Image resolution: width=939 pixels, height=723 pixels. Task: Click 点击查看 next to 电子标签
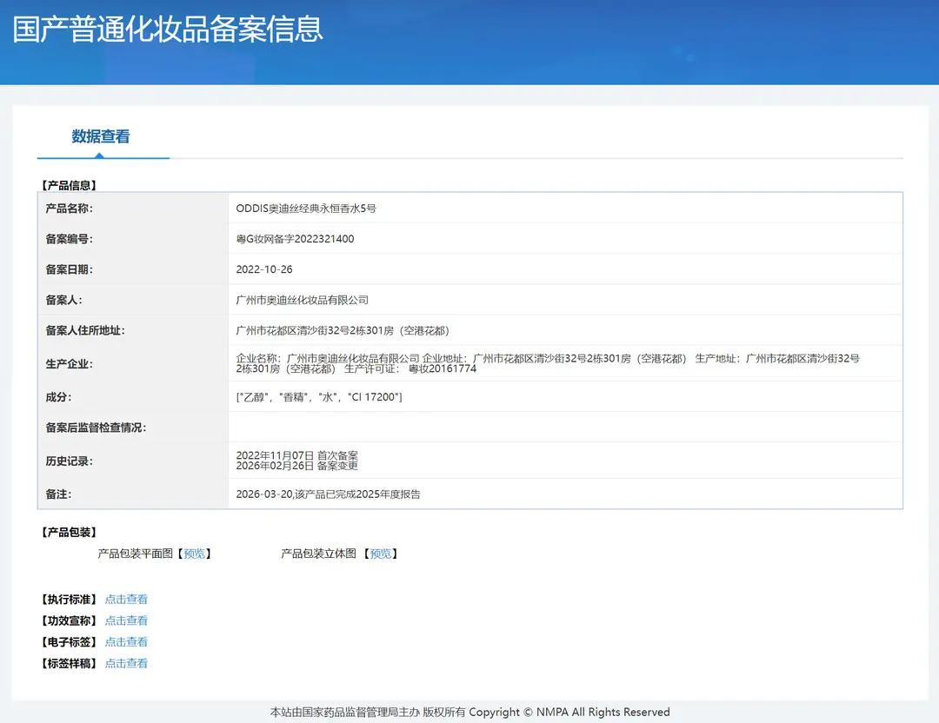(126, 641)
